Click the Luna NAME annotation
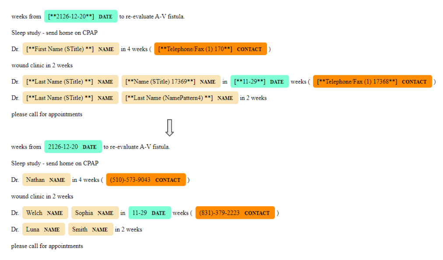This screenshot has height=260, width=443. tap(43, 229)
